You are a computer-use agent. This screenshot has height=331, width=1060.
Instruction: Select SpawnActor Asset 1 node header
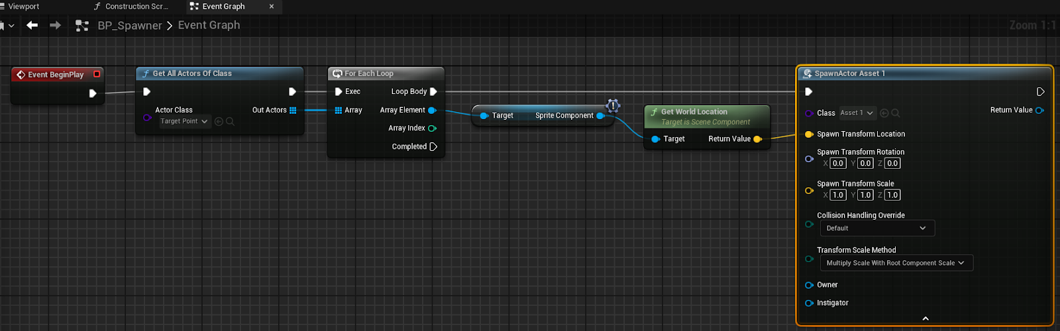click(925, 73)
